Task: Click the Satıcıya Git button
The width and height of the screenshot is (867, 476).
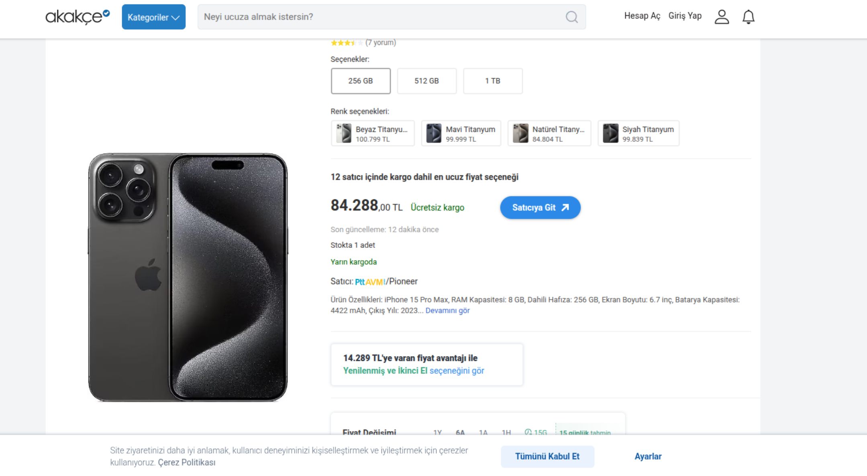Action: point(540,208)
